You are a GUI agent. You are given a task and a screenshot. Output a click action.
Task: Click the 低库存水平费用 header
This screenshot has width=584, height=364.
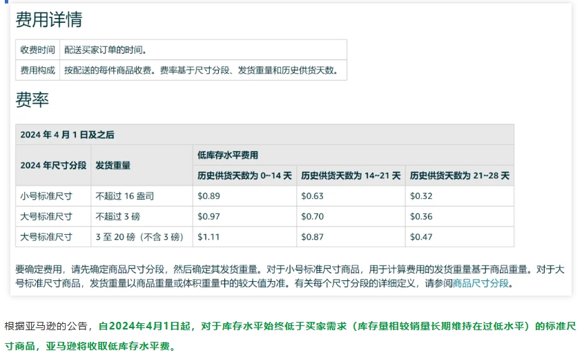(x=353, y=155)
